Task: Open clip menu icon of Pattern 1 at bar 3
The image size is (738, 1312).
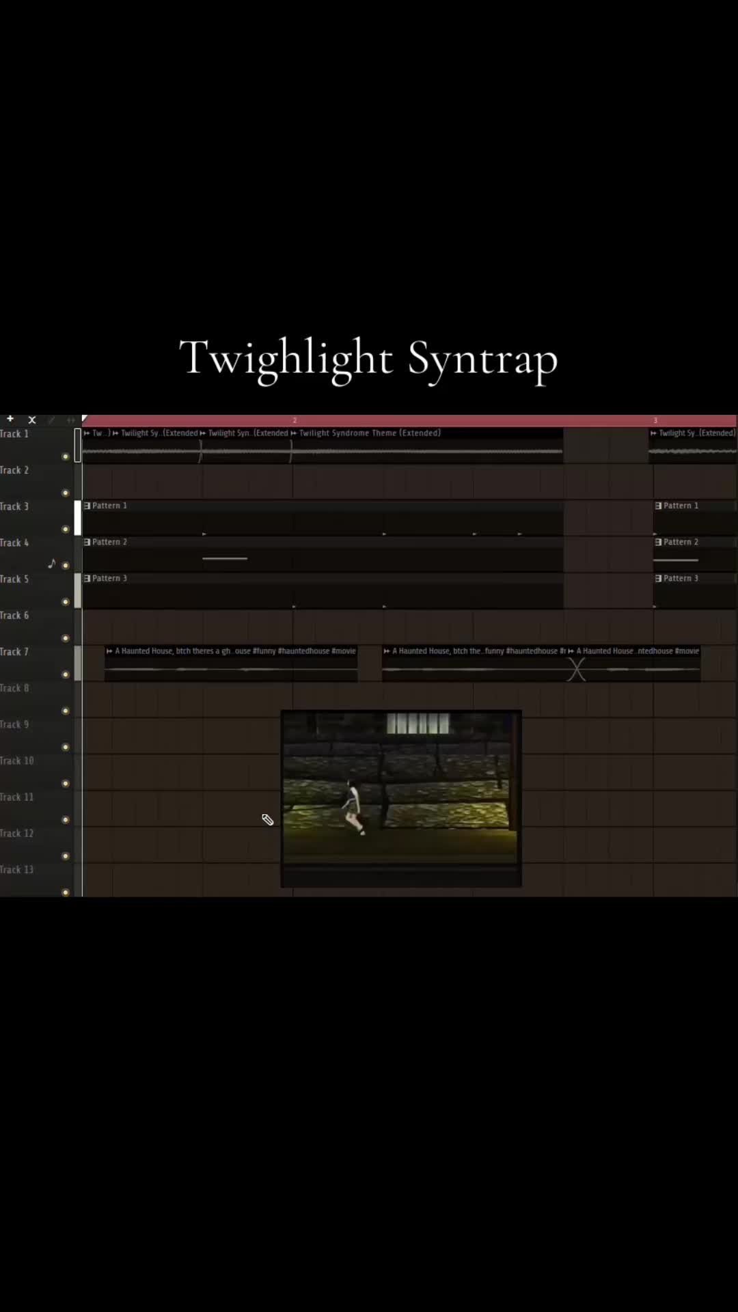Action: click(x=658, y=506)
